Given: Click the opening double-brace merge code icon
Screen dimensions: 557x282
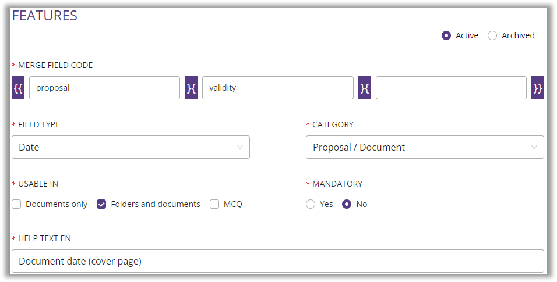Looking at the screenshot, I should pos(18,88).
